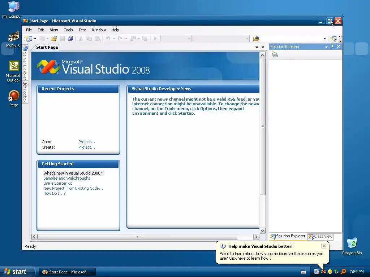Toggle Solution Explorer auto-hide pin
Screen dimensions: 370x277
(x=332, y=47)
